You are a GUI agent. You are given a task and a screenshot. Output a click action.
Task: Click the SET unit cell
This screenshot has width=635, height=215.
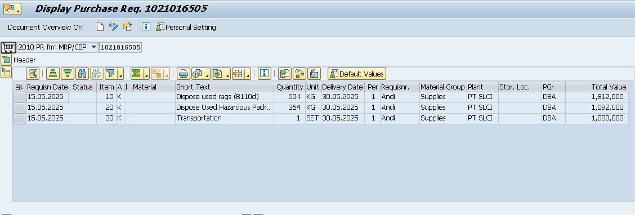click(312, 118)
